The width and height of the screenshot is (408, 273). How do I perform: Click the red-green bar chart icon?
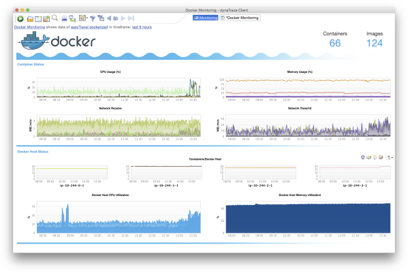pyautogui.click(x=368, y=157)
